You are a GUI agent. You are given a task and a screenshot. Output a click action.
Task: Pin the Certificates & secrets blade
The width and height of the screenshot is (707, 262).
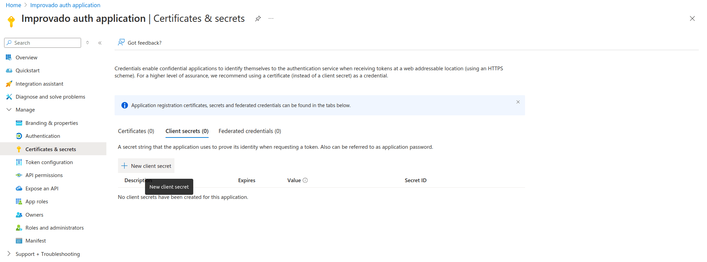tap(258, 19)
